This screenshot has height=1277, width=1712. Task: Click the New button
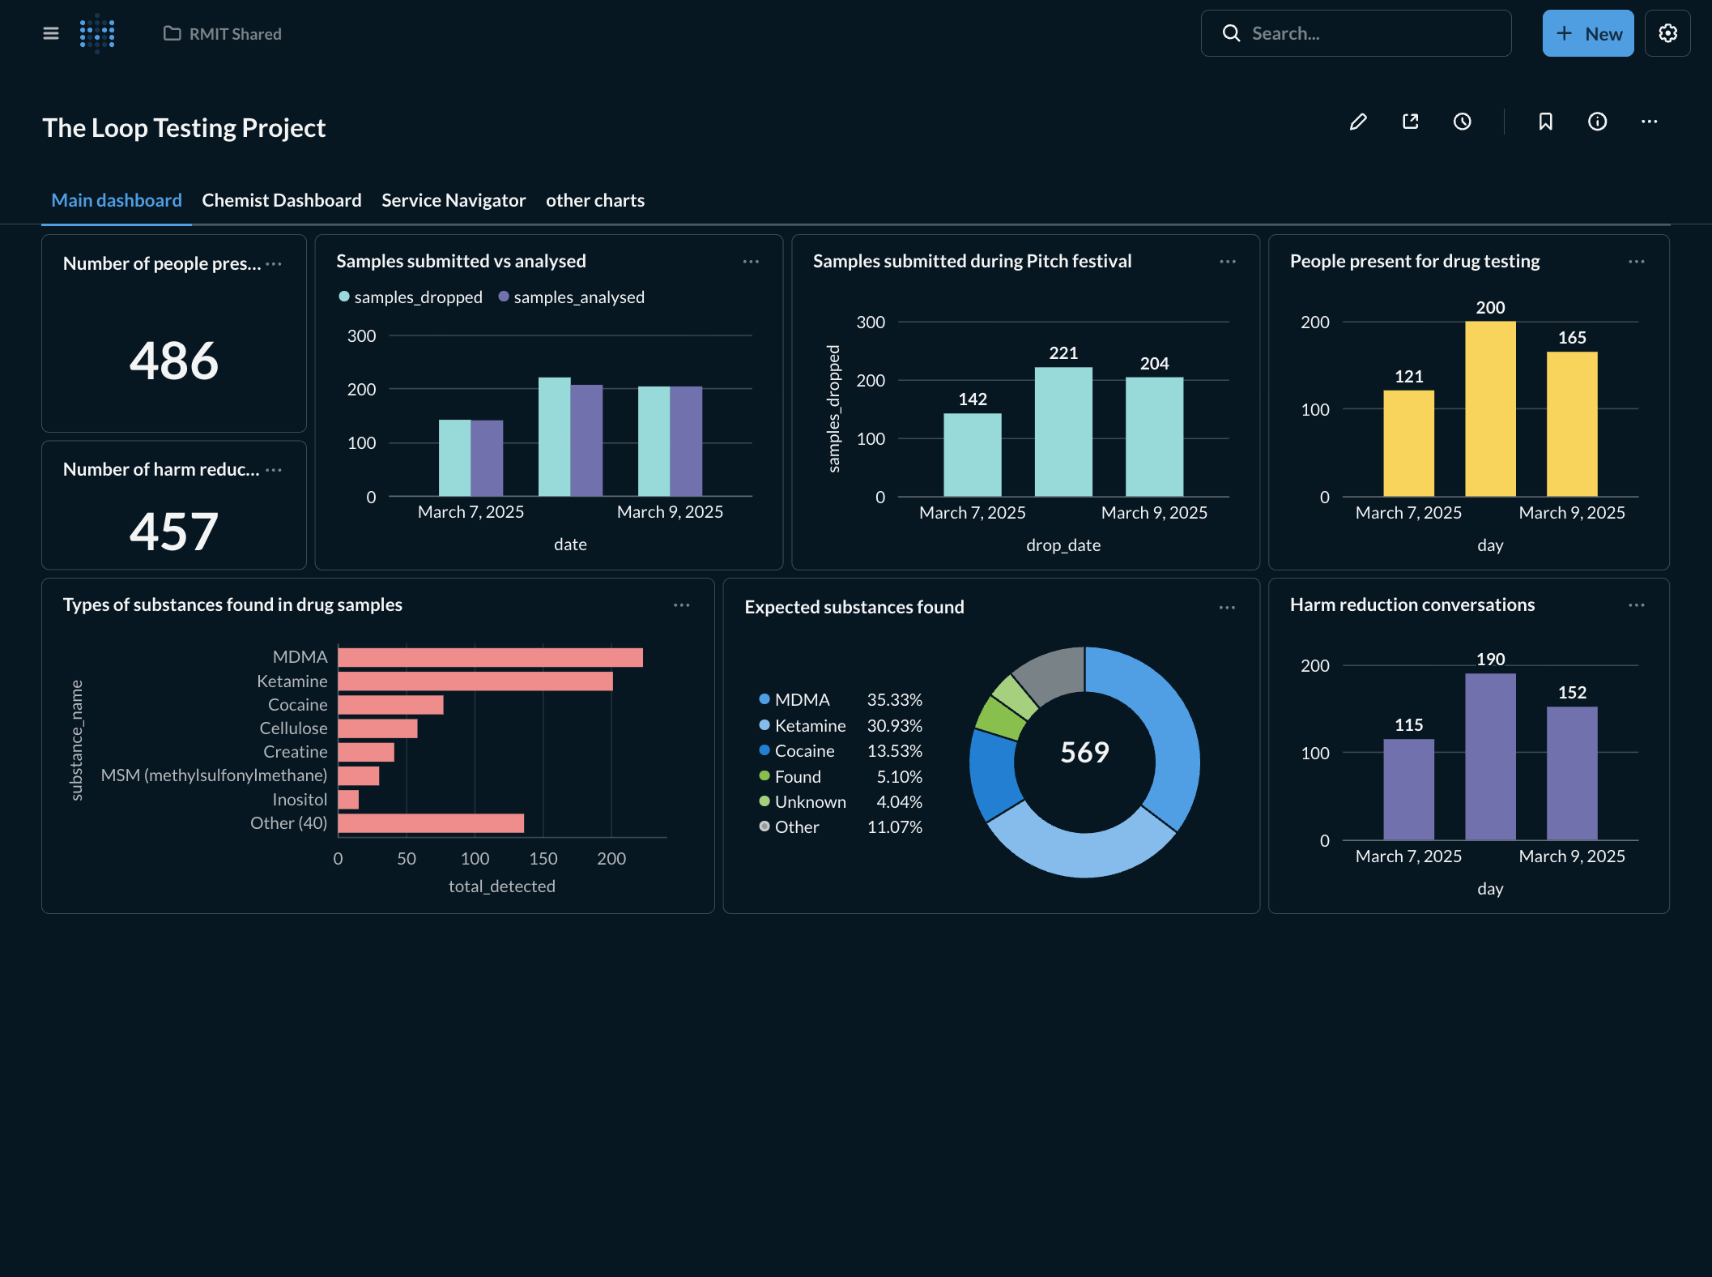coord(1587,33)
